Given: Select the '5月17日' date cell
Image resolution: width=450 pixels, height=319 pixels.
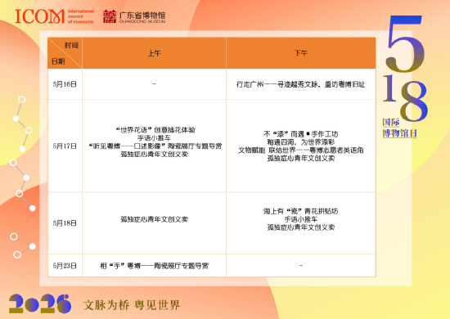Looking at the screenshot, I should coord(65,146).
